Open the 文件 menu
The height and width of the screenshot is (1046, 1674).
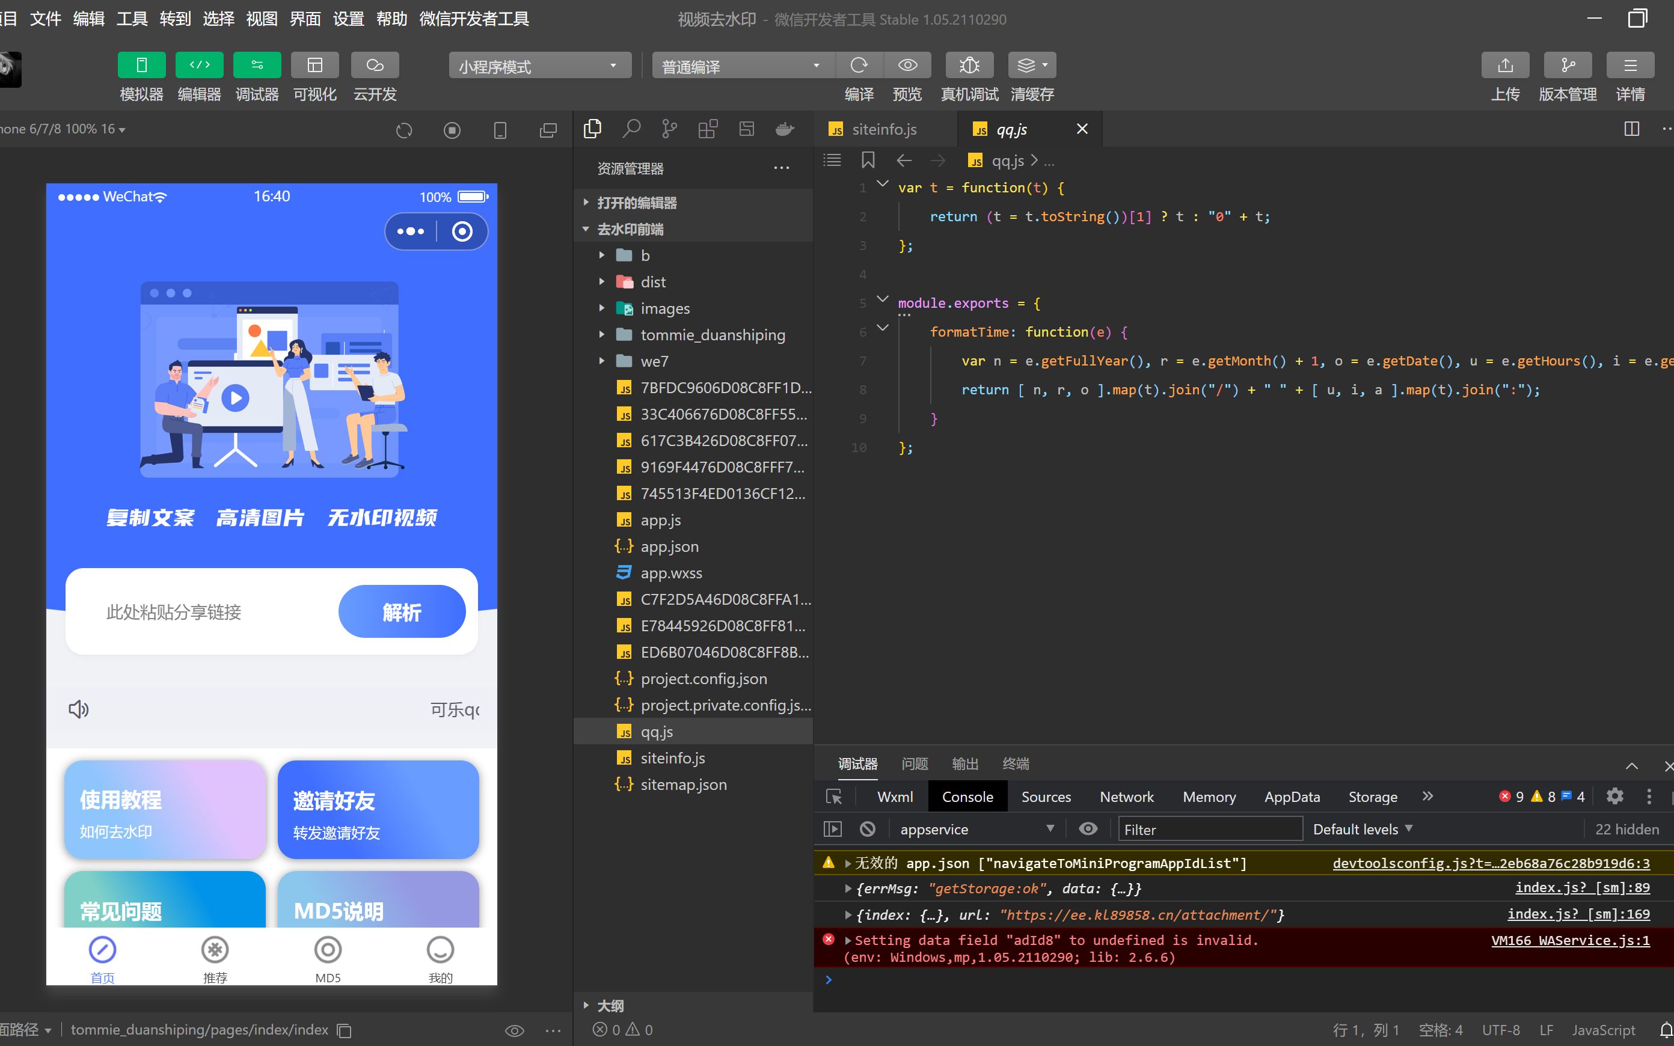pos(46,19)
